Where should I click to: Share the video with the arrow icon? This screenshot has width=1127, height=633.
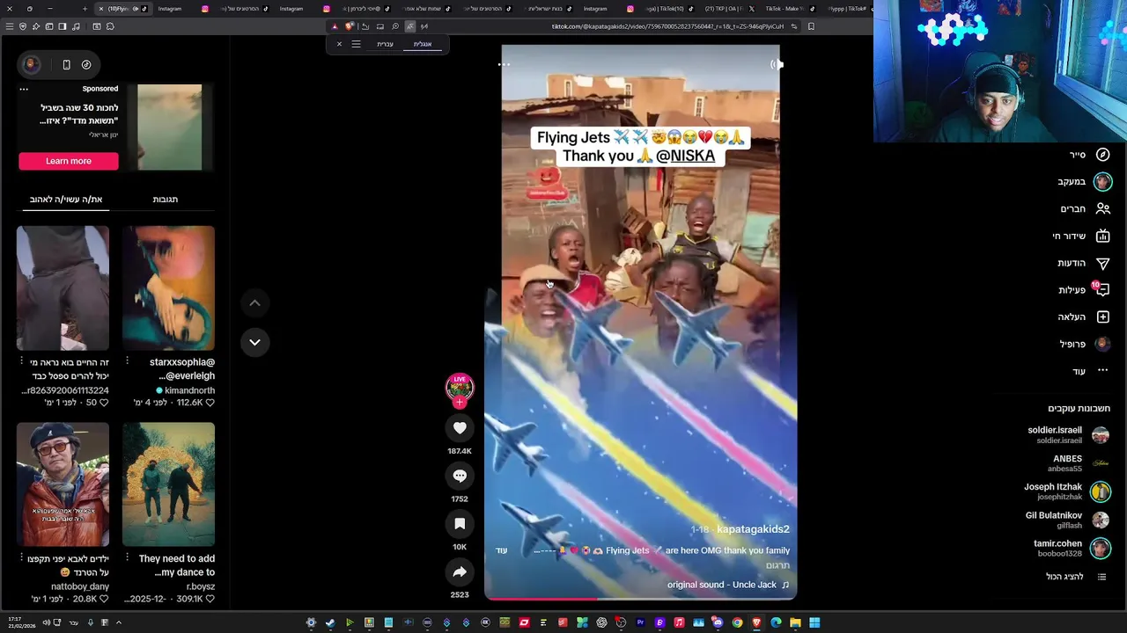coord(460,572)
